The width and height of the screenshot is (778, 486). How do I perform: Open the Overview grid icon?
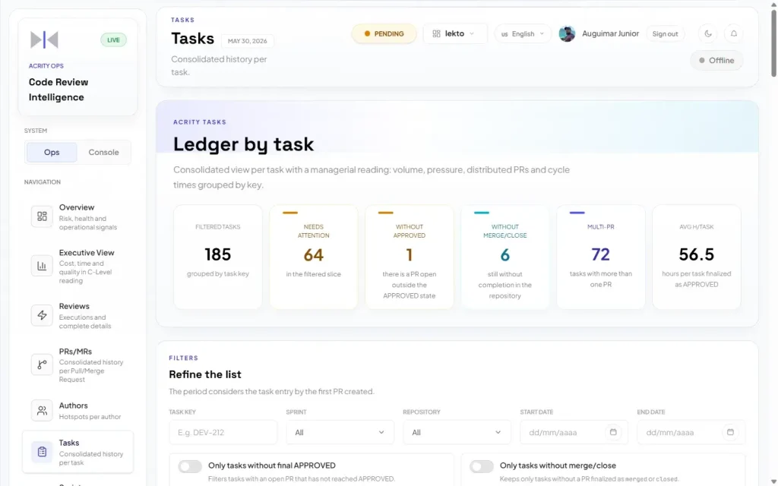click(x=42, y=216)
